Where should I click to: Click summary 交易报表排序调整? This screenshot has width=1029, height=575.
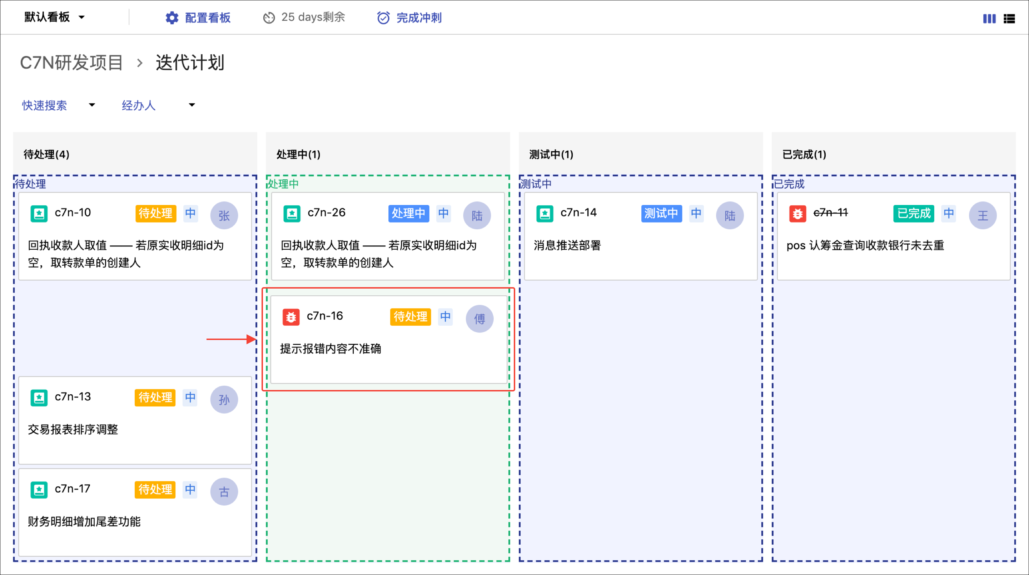click(73, 429)
